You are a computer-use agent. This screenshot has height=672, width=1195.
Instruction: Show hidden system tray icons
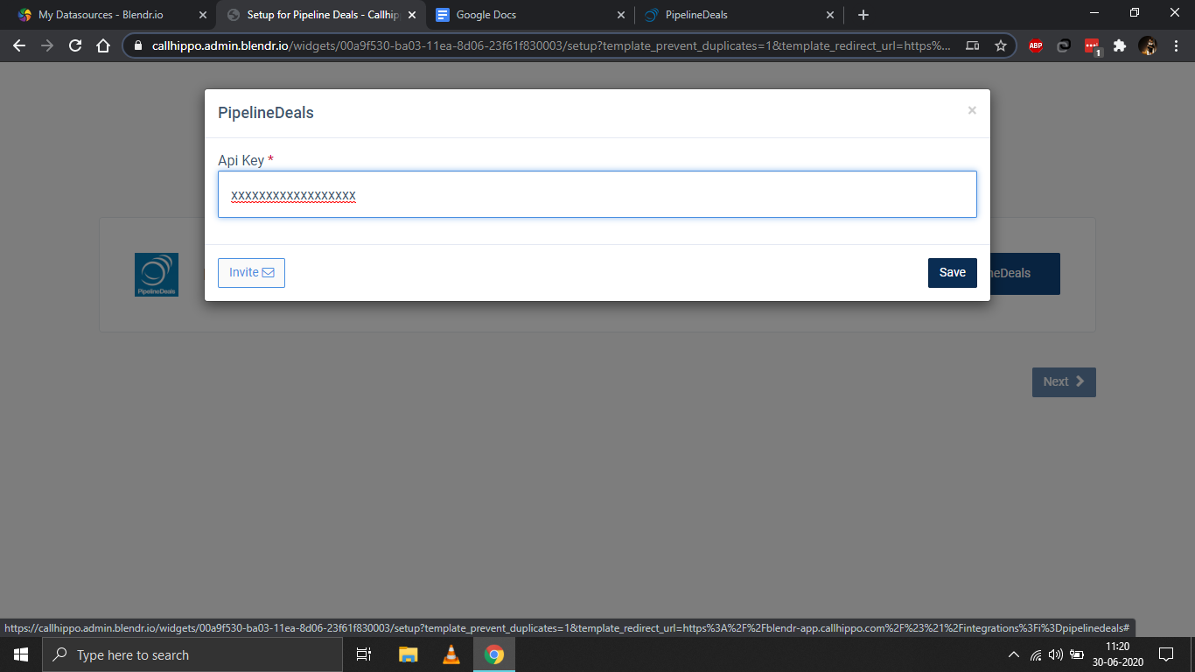coord(1014,654)
